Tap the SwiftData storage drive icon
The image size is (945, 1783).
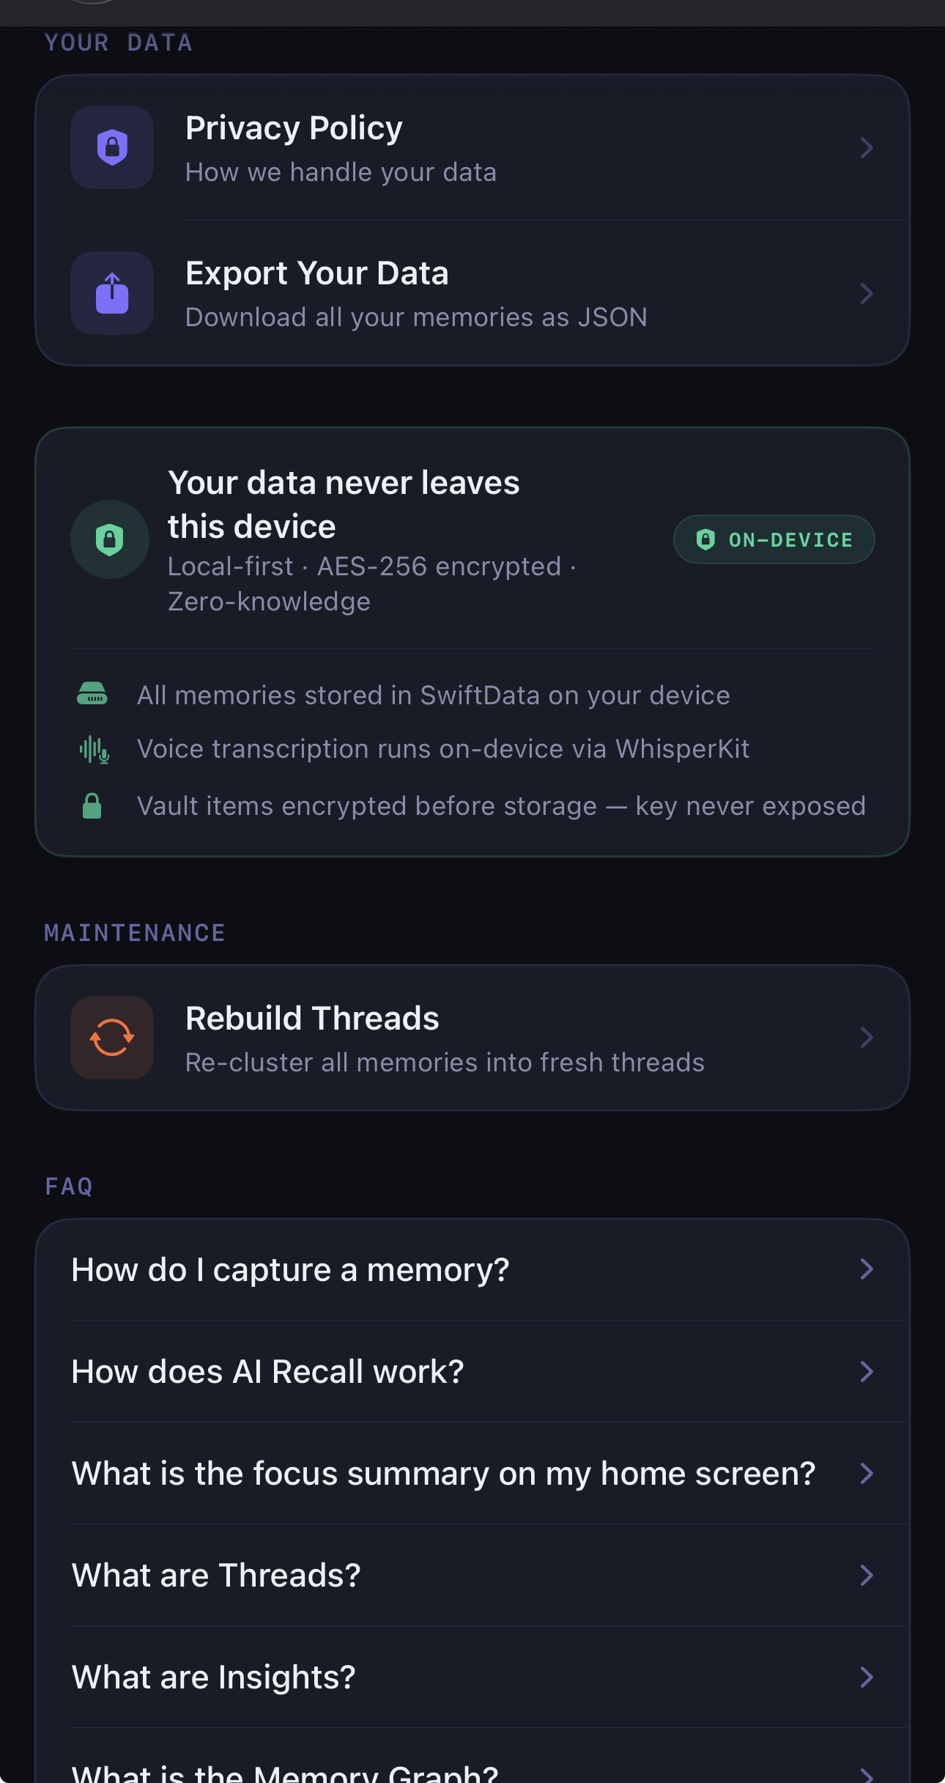click(x=92, y=693)
